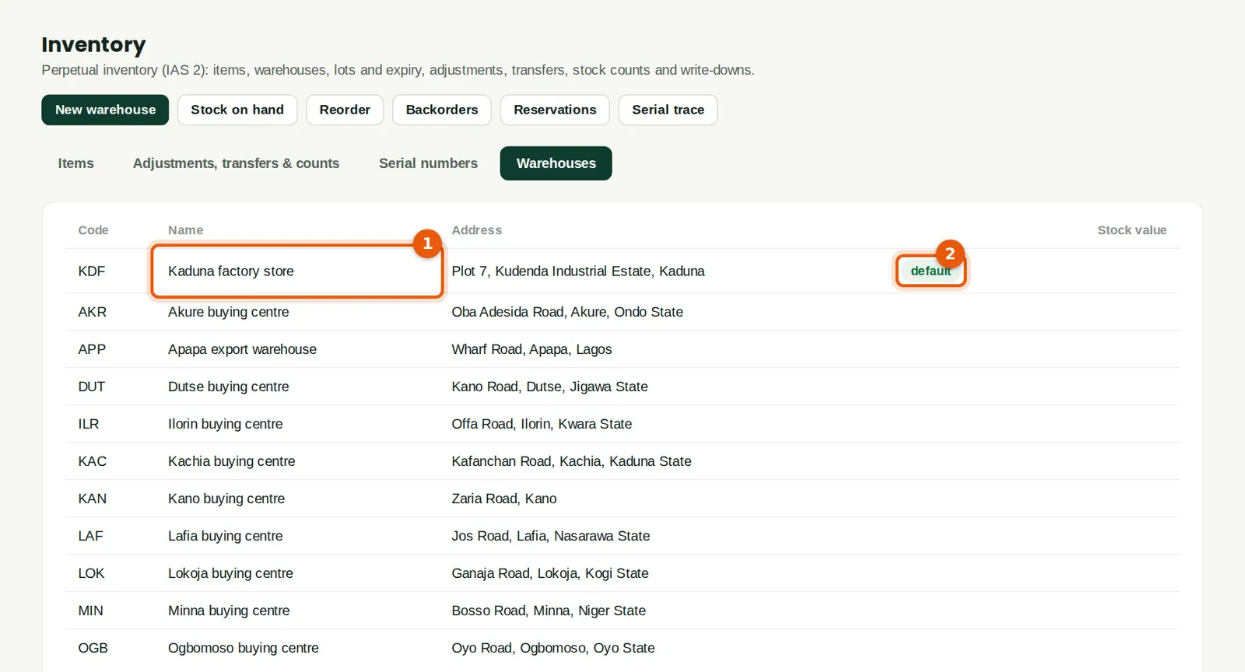This screenshot has width=1245, height=672.
Task: Select Dutse buying centre row
Action: point(622,387)
